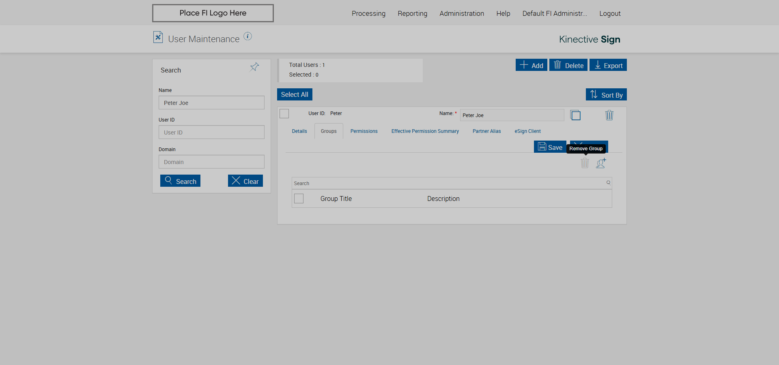The width and height of the screenshot is (779, 365).
Task: Open the Sort By options
Action: click(x=606, y=94)
